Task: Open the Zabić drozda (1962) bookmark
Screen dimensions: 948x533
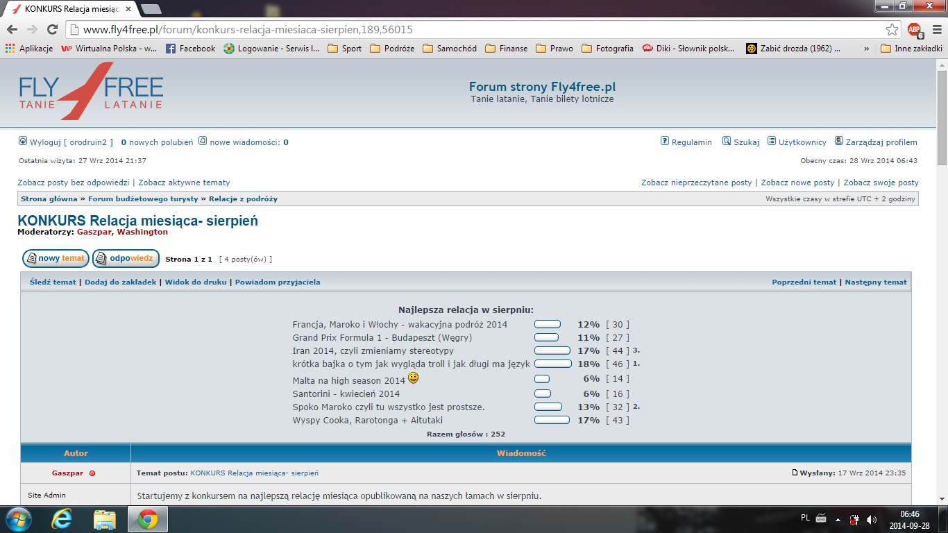Action: pos(793,49)
